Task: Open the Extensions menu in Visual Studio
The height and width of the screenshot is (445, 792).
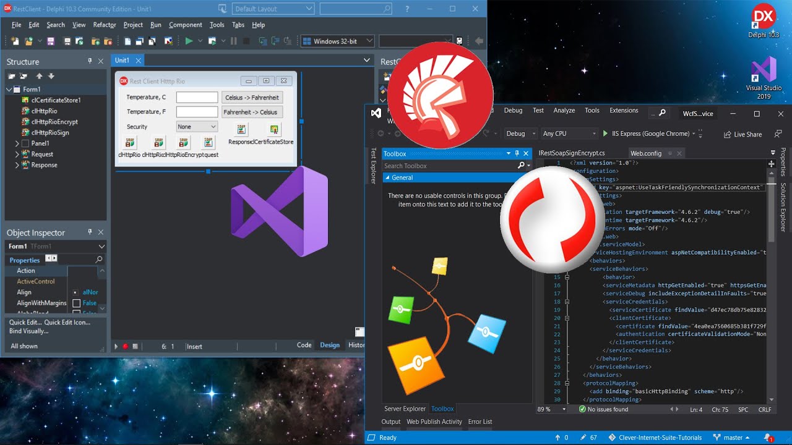Action: (624, 111)
